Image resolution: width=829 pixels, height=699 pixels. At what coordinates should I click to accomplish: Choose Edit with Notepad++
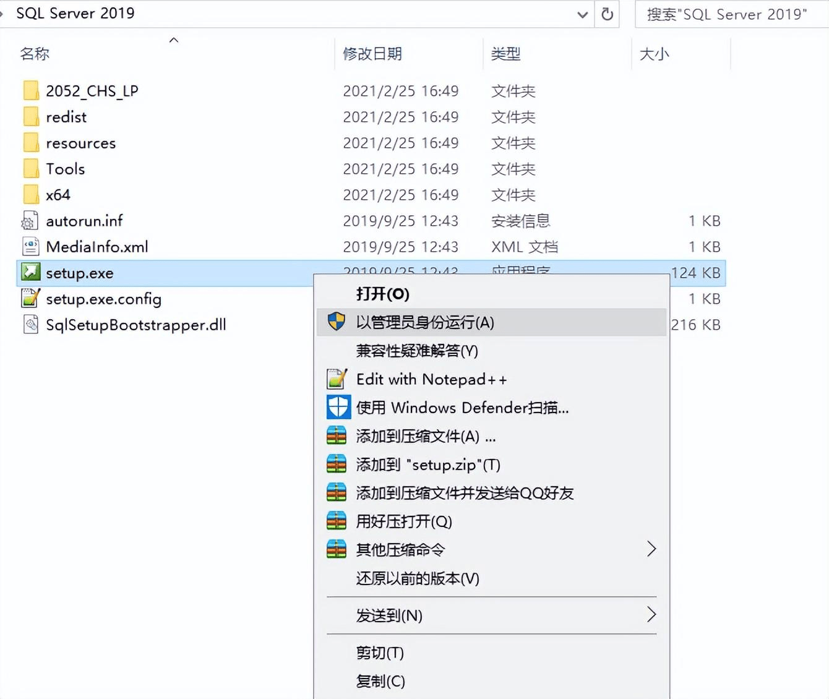click(x=492, y=379)
